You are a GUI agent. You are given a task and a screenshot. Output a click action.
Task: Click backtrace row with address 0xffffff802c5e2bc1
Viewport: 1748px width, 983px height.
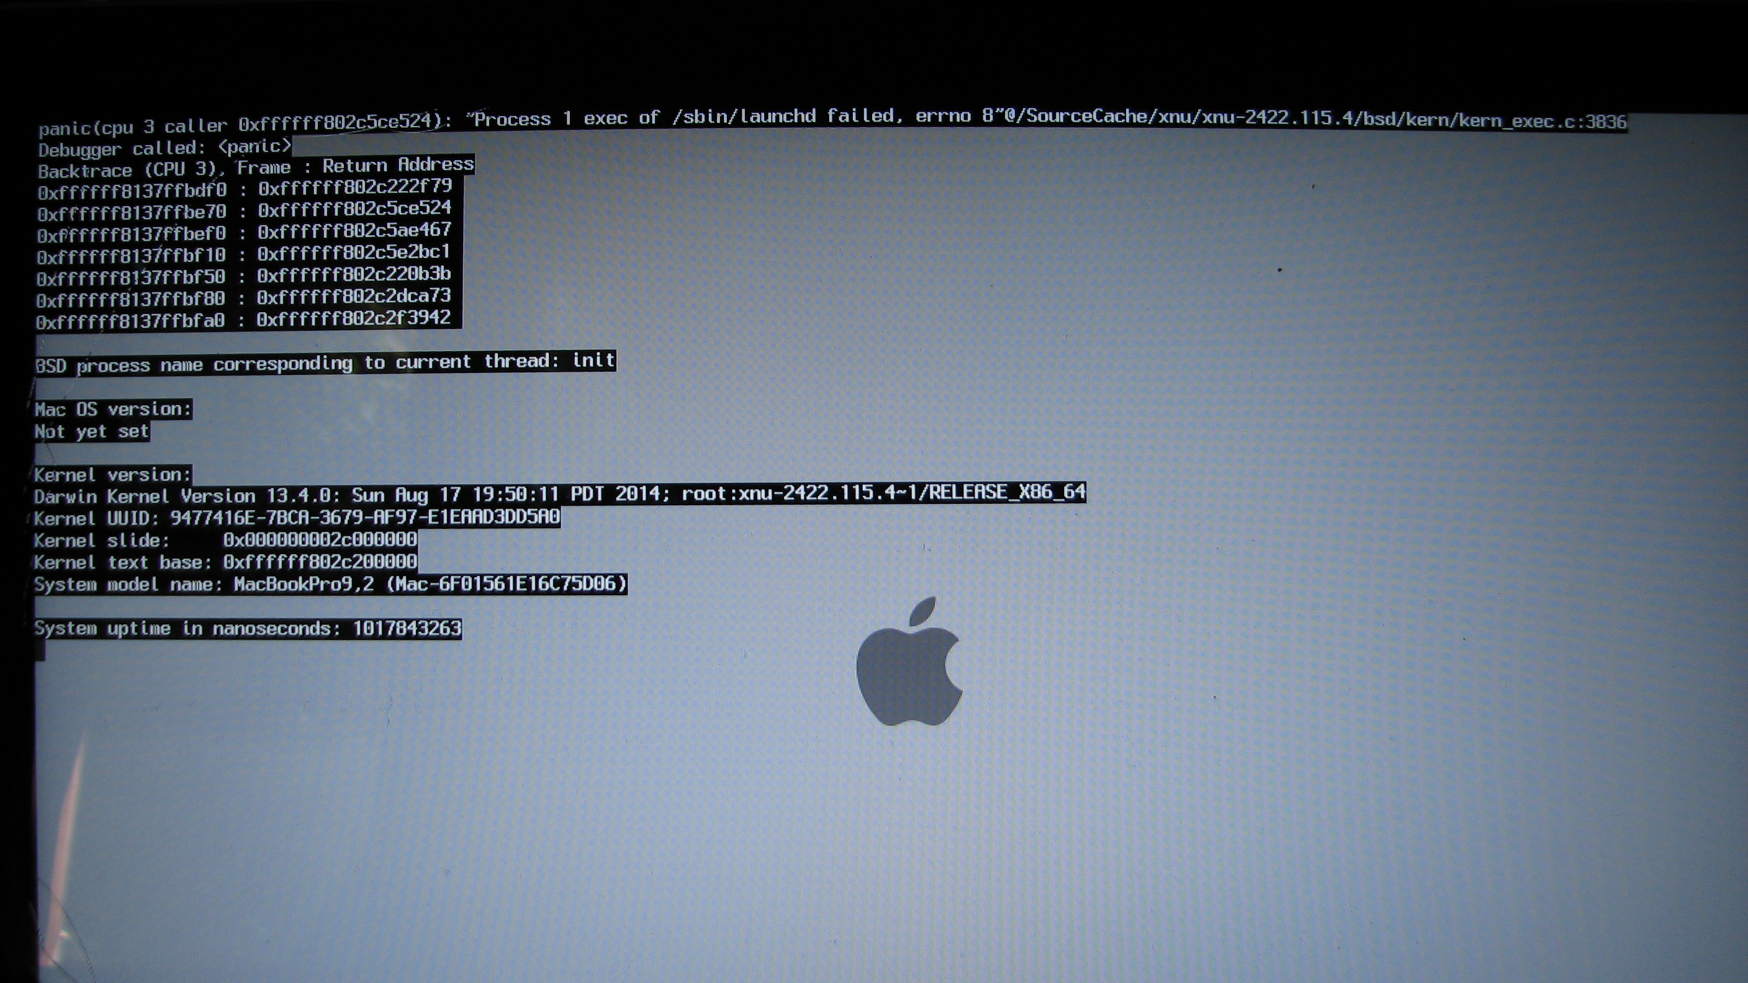243,254
